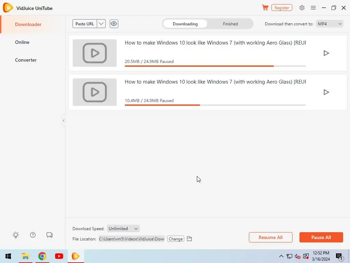The image size is (350, 263).
Task: Click the File Location path field
Action: point(132,239)
